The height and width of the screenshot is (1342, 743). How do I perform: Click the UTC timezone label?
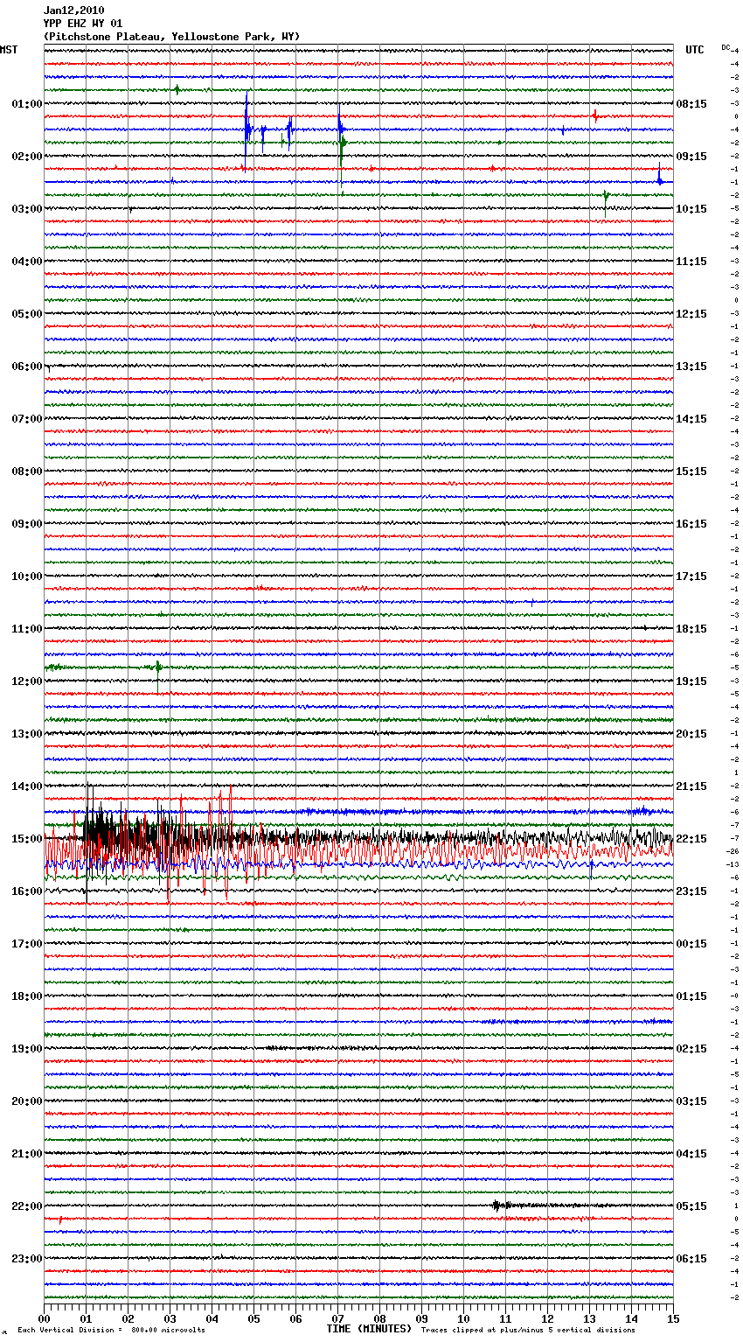coord(695,50)
